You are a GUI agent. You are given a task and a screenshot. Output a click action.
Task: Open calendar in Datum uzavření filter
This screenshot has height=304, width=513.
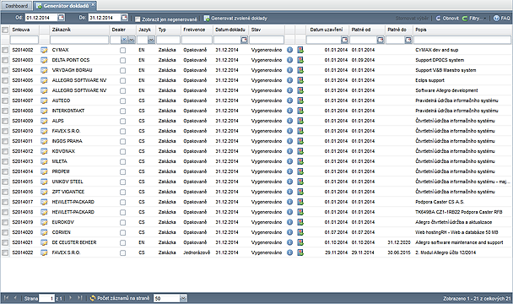344,40
